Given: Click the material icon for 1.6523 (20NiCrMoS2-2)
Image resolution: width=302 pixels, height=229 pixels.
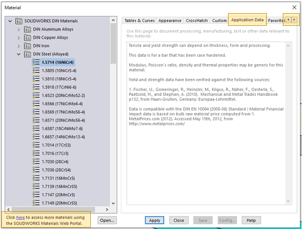Looking at the screenshot, I should 36,95.
